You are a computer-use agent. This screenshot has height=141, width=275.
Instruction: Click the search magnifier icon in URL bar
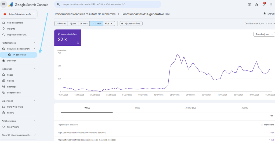pyautogui.click(x=59, y=4)
